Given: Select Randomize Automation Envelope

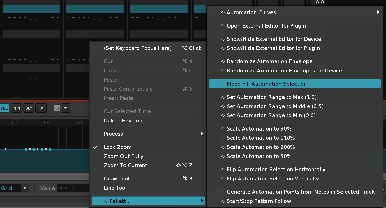Looking at the screenshot, I should 269,61.
